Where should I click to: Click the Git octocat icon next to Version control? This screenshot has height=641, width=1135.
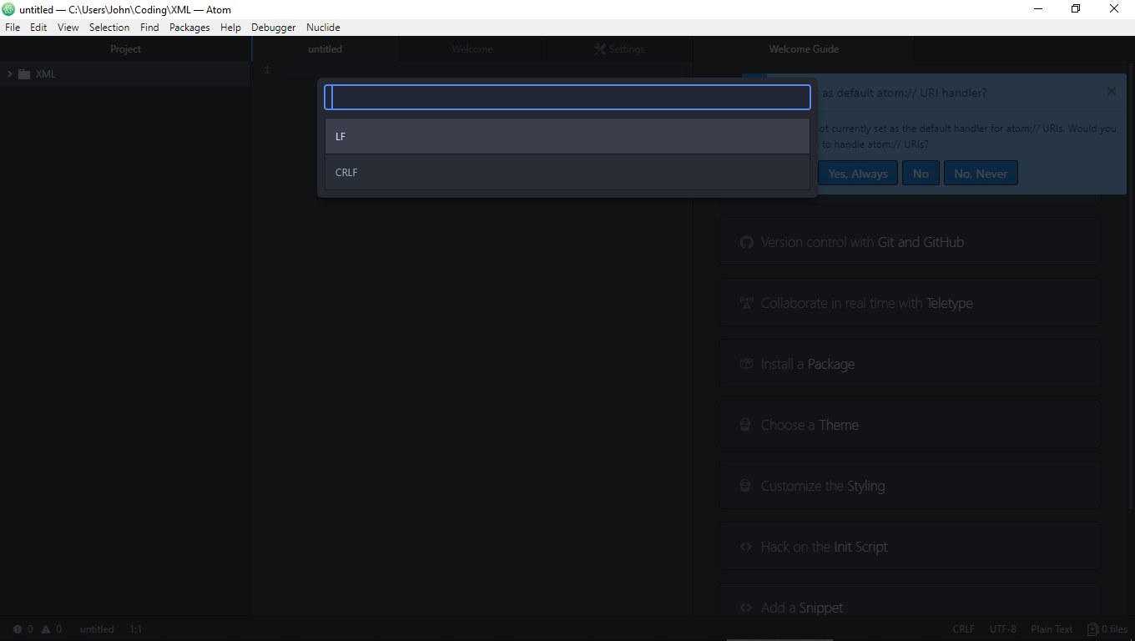745,242
